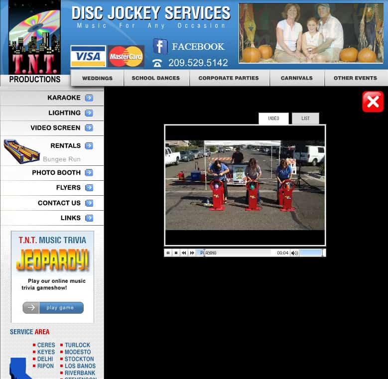388x379 pixels.
Task: Select Delhi in service area
Action: [x=45, y=359]
